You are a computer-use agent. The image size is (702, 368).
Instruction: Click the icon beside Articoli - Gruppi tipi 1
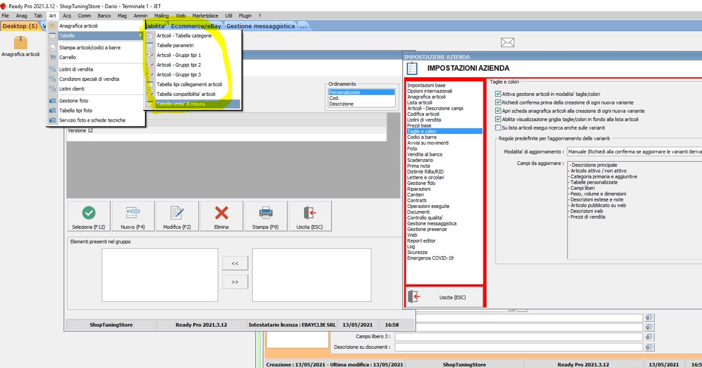pyautogui.click(x=150, y=55)
